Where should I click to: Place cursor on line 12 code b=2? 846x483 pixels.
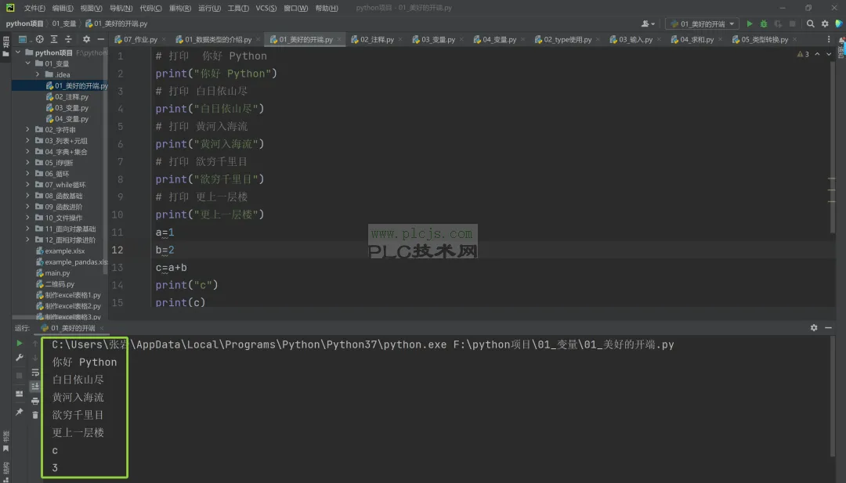165,251
